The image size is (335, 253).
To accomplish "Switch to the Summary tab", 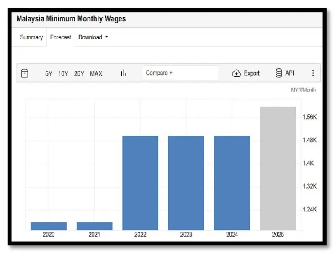I will pos(31,37).
